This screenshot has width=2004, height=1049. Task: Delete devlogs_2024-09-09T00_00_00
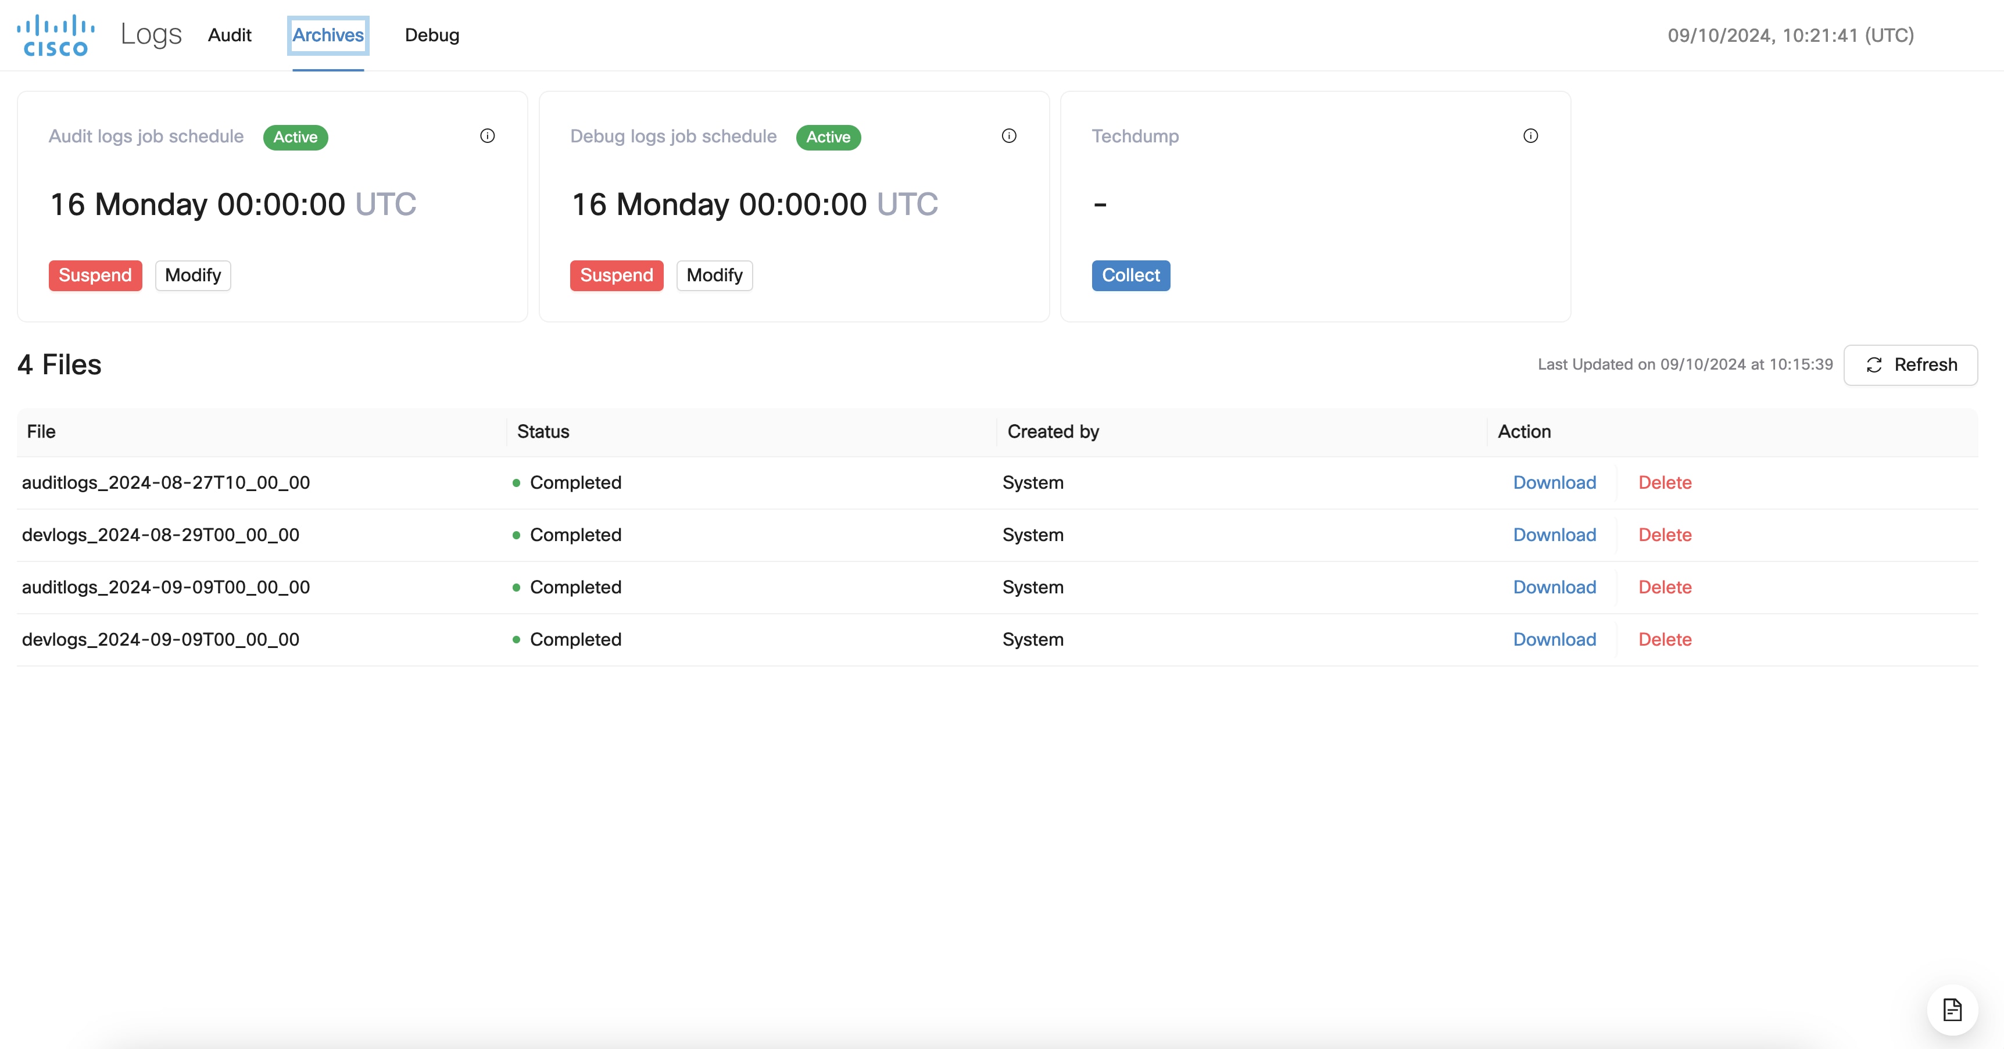point(1665,639)
